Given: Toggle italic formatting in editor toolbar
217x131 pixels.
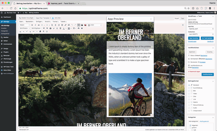Looking at the screenshot, I should click(35, 25).
